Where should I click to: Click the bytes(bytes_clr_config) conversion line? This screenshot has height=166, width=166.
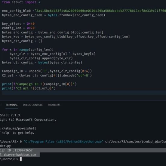point(42,63)
